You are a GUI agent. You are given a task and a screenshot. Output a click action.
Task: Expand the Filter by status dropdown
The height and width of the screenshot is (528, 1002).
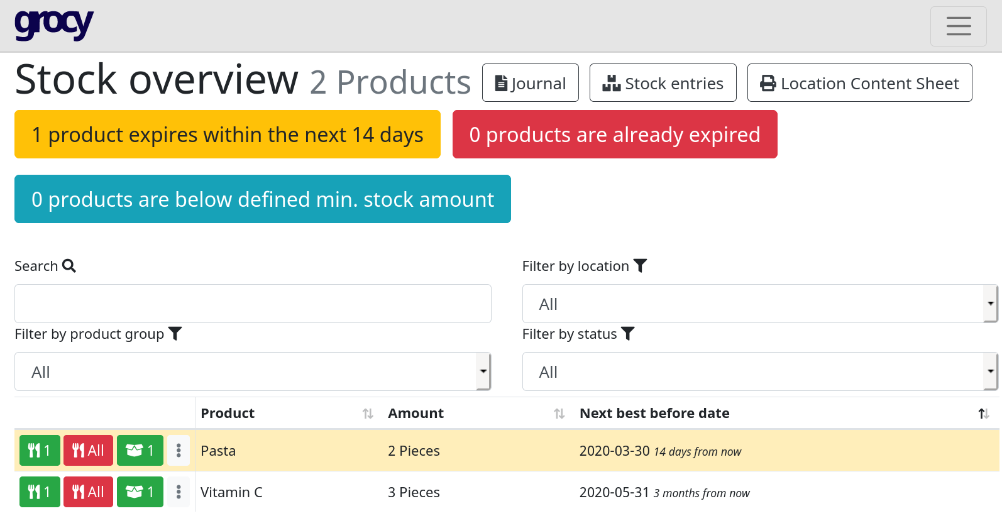[x=759, y=372]
